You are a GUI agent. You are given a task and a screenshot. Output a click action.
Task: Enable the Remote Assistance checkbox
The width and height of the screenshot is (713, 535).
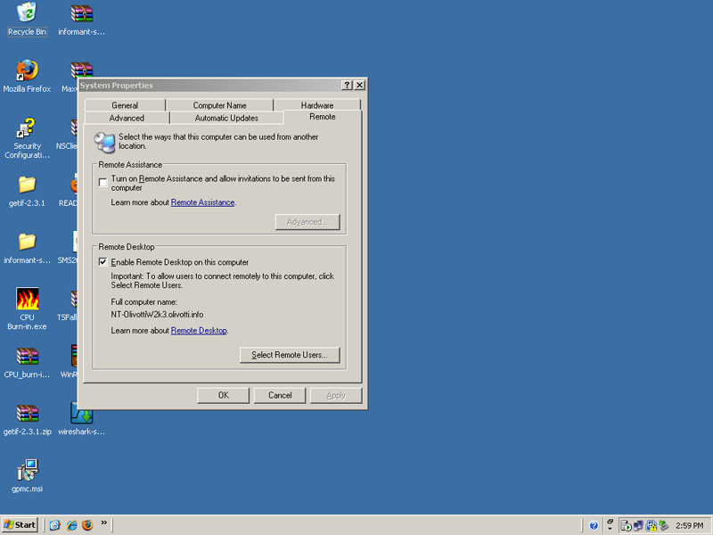coord(103,183)
